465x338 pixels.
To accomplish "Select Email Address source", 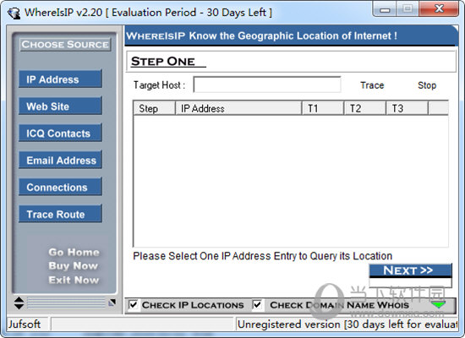I will pyautogui.click(x=60, y=160).
